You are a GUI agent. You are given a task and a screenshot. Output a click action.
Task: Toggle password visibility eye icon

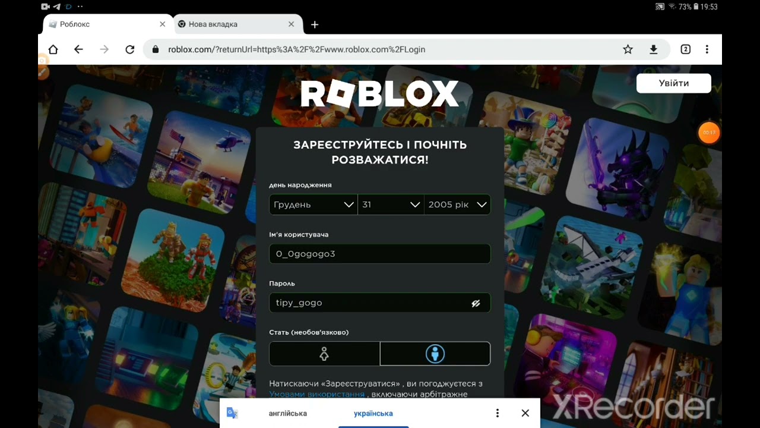pyautogui.click(x=476, y=303)
